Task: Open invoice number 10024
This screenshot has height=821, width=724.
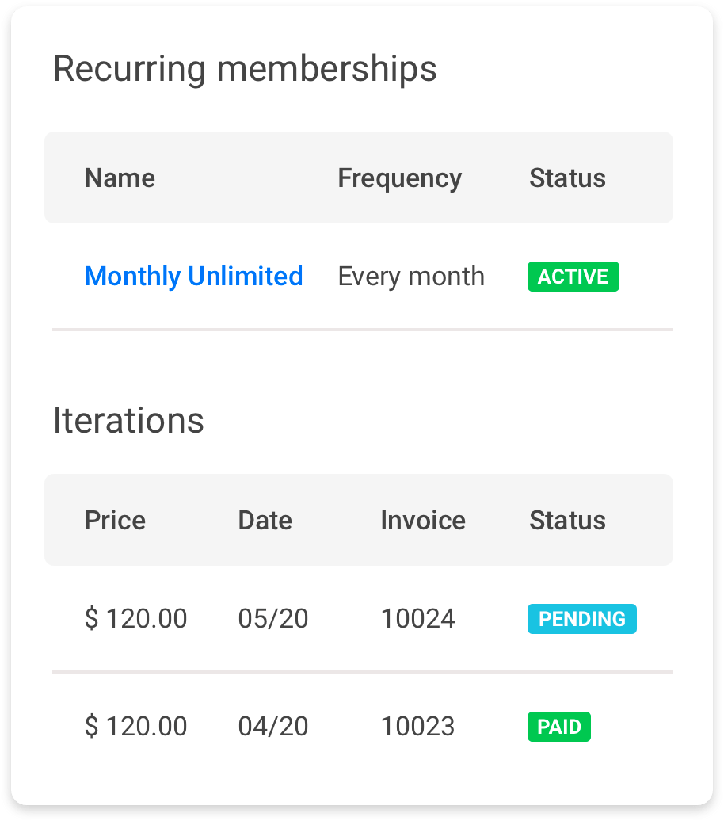Action: click(417, 618)
